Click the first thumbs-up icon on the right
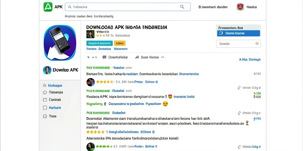 pyautogui.click(x=239, y=88)
